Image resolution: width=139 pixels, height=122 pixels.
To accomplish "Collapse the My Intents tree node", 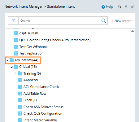I will 7,60.
